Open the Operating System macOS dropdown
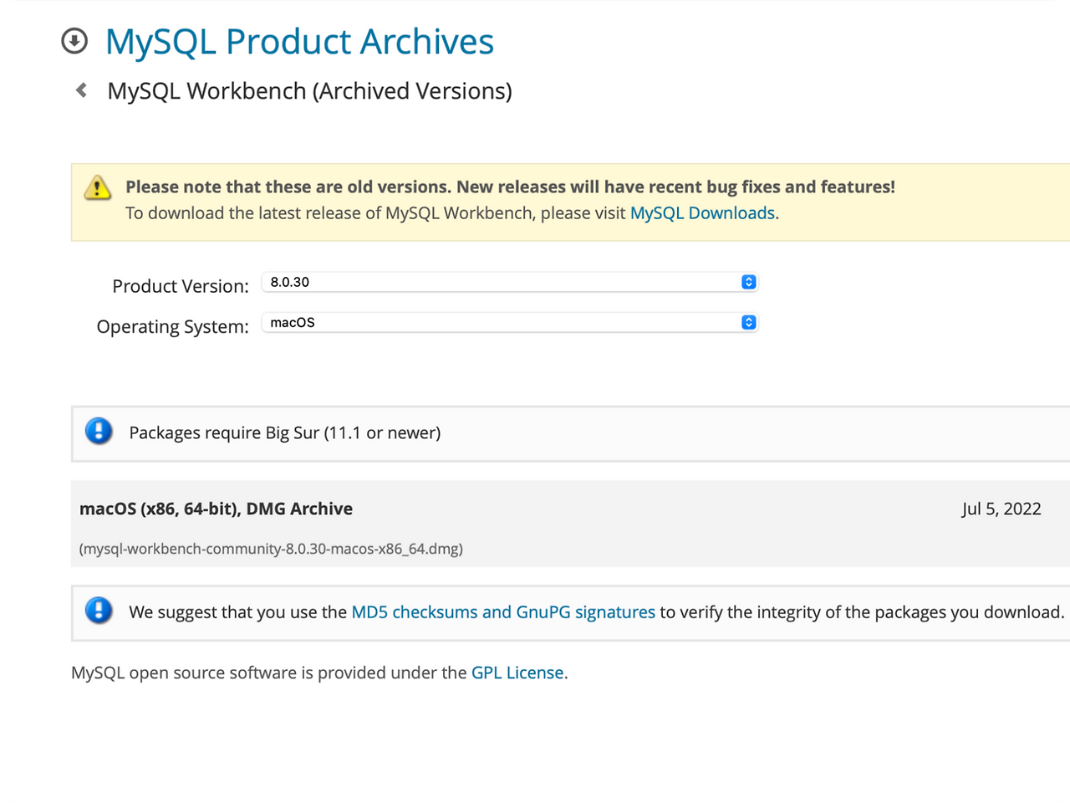1070x803 pixels. pyautogui.click(x=509, y=322)
